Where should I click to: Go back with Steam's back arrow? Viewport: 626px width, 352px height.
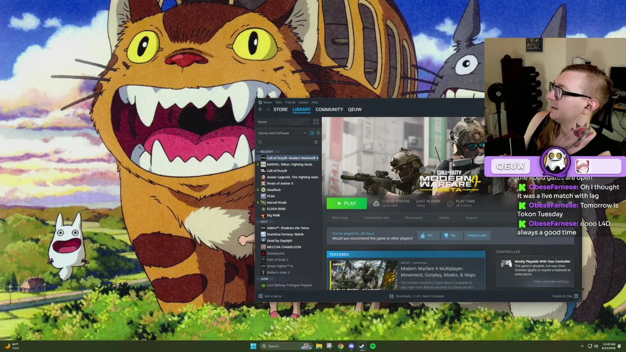pyautogui.click(x=260, y=110)
